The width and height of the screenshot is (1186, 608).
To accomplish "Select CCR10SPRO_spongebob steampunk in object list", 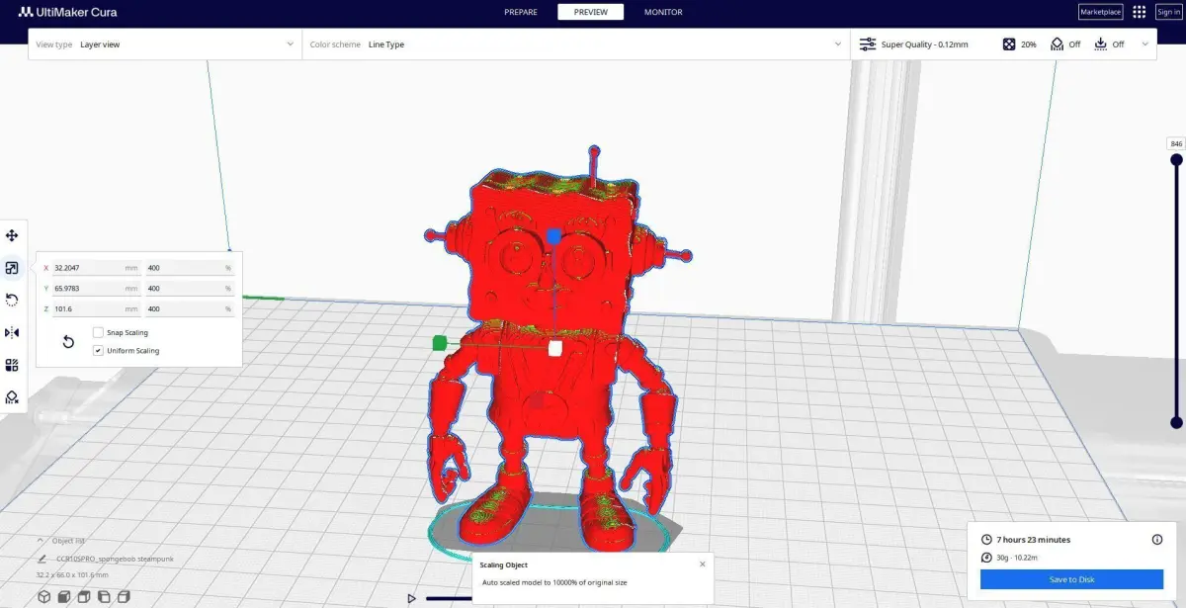I will click(x=115, y=559).
